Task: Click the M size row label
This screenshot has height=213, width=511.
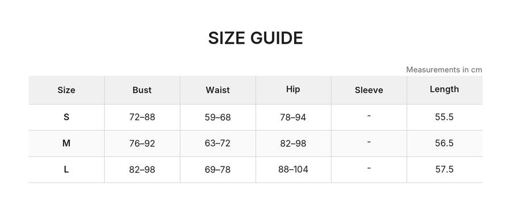Action: coord(66,143)
